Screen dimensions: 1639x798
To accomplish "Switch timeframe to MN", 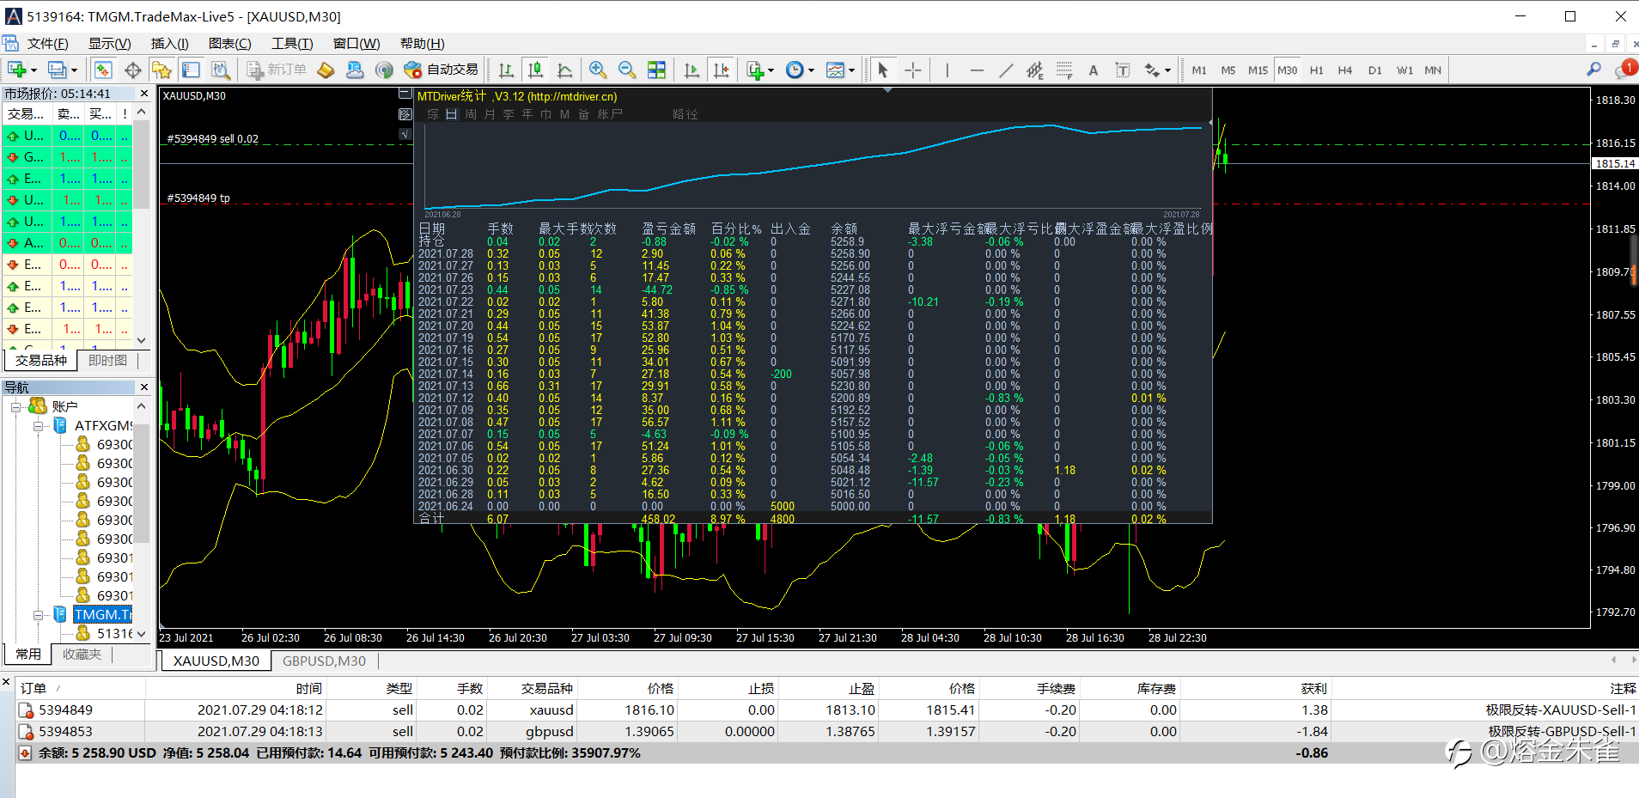I will coord(1433,70).
